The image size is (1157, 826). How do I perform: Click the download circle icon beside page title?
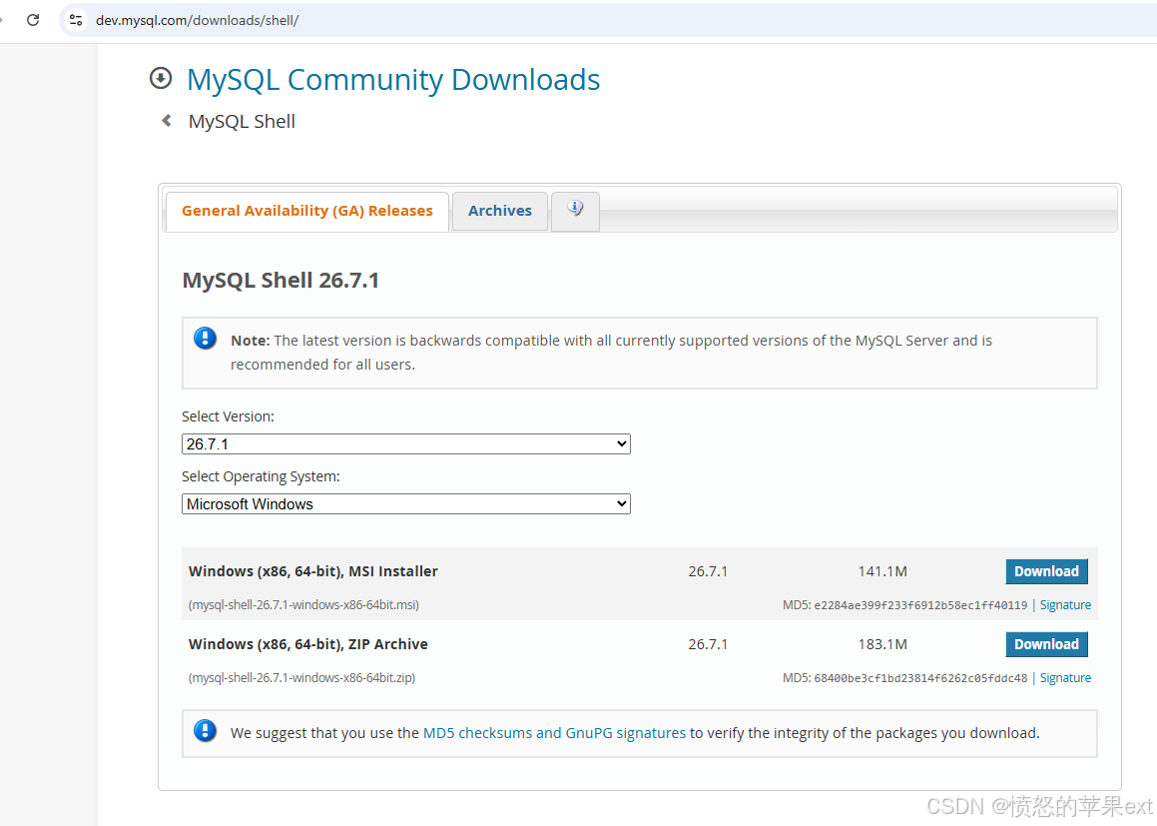(x=161, y=78)
